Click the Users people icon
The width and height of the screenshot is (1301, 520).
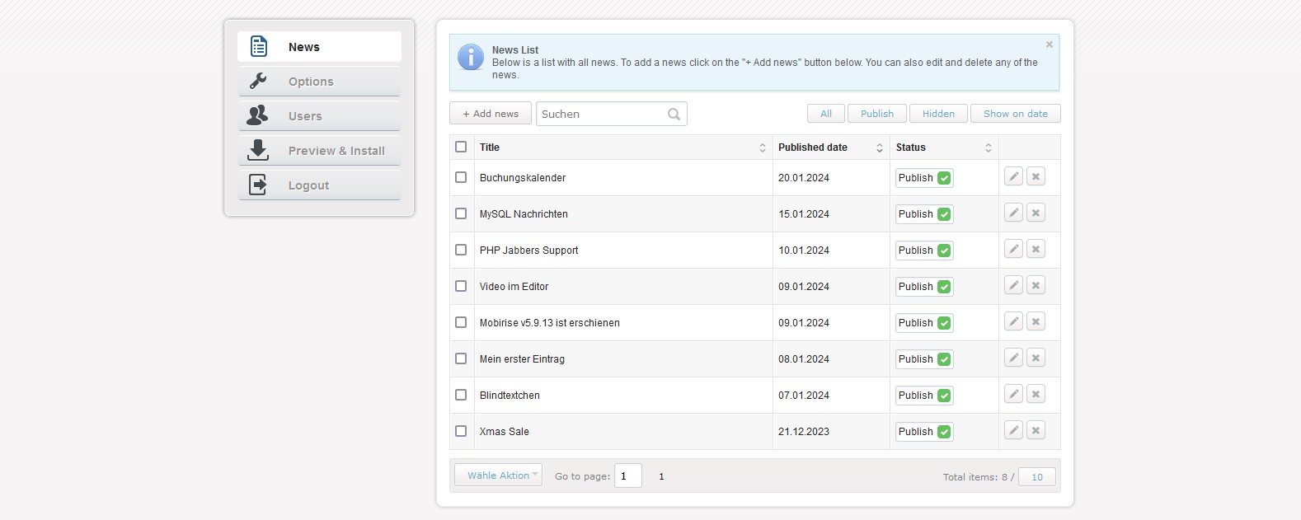(x=258, y=115)
